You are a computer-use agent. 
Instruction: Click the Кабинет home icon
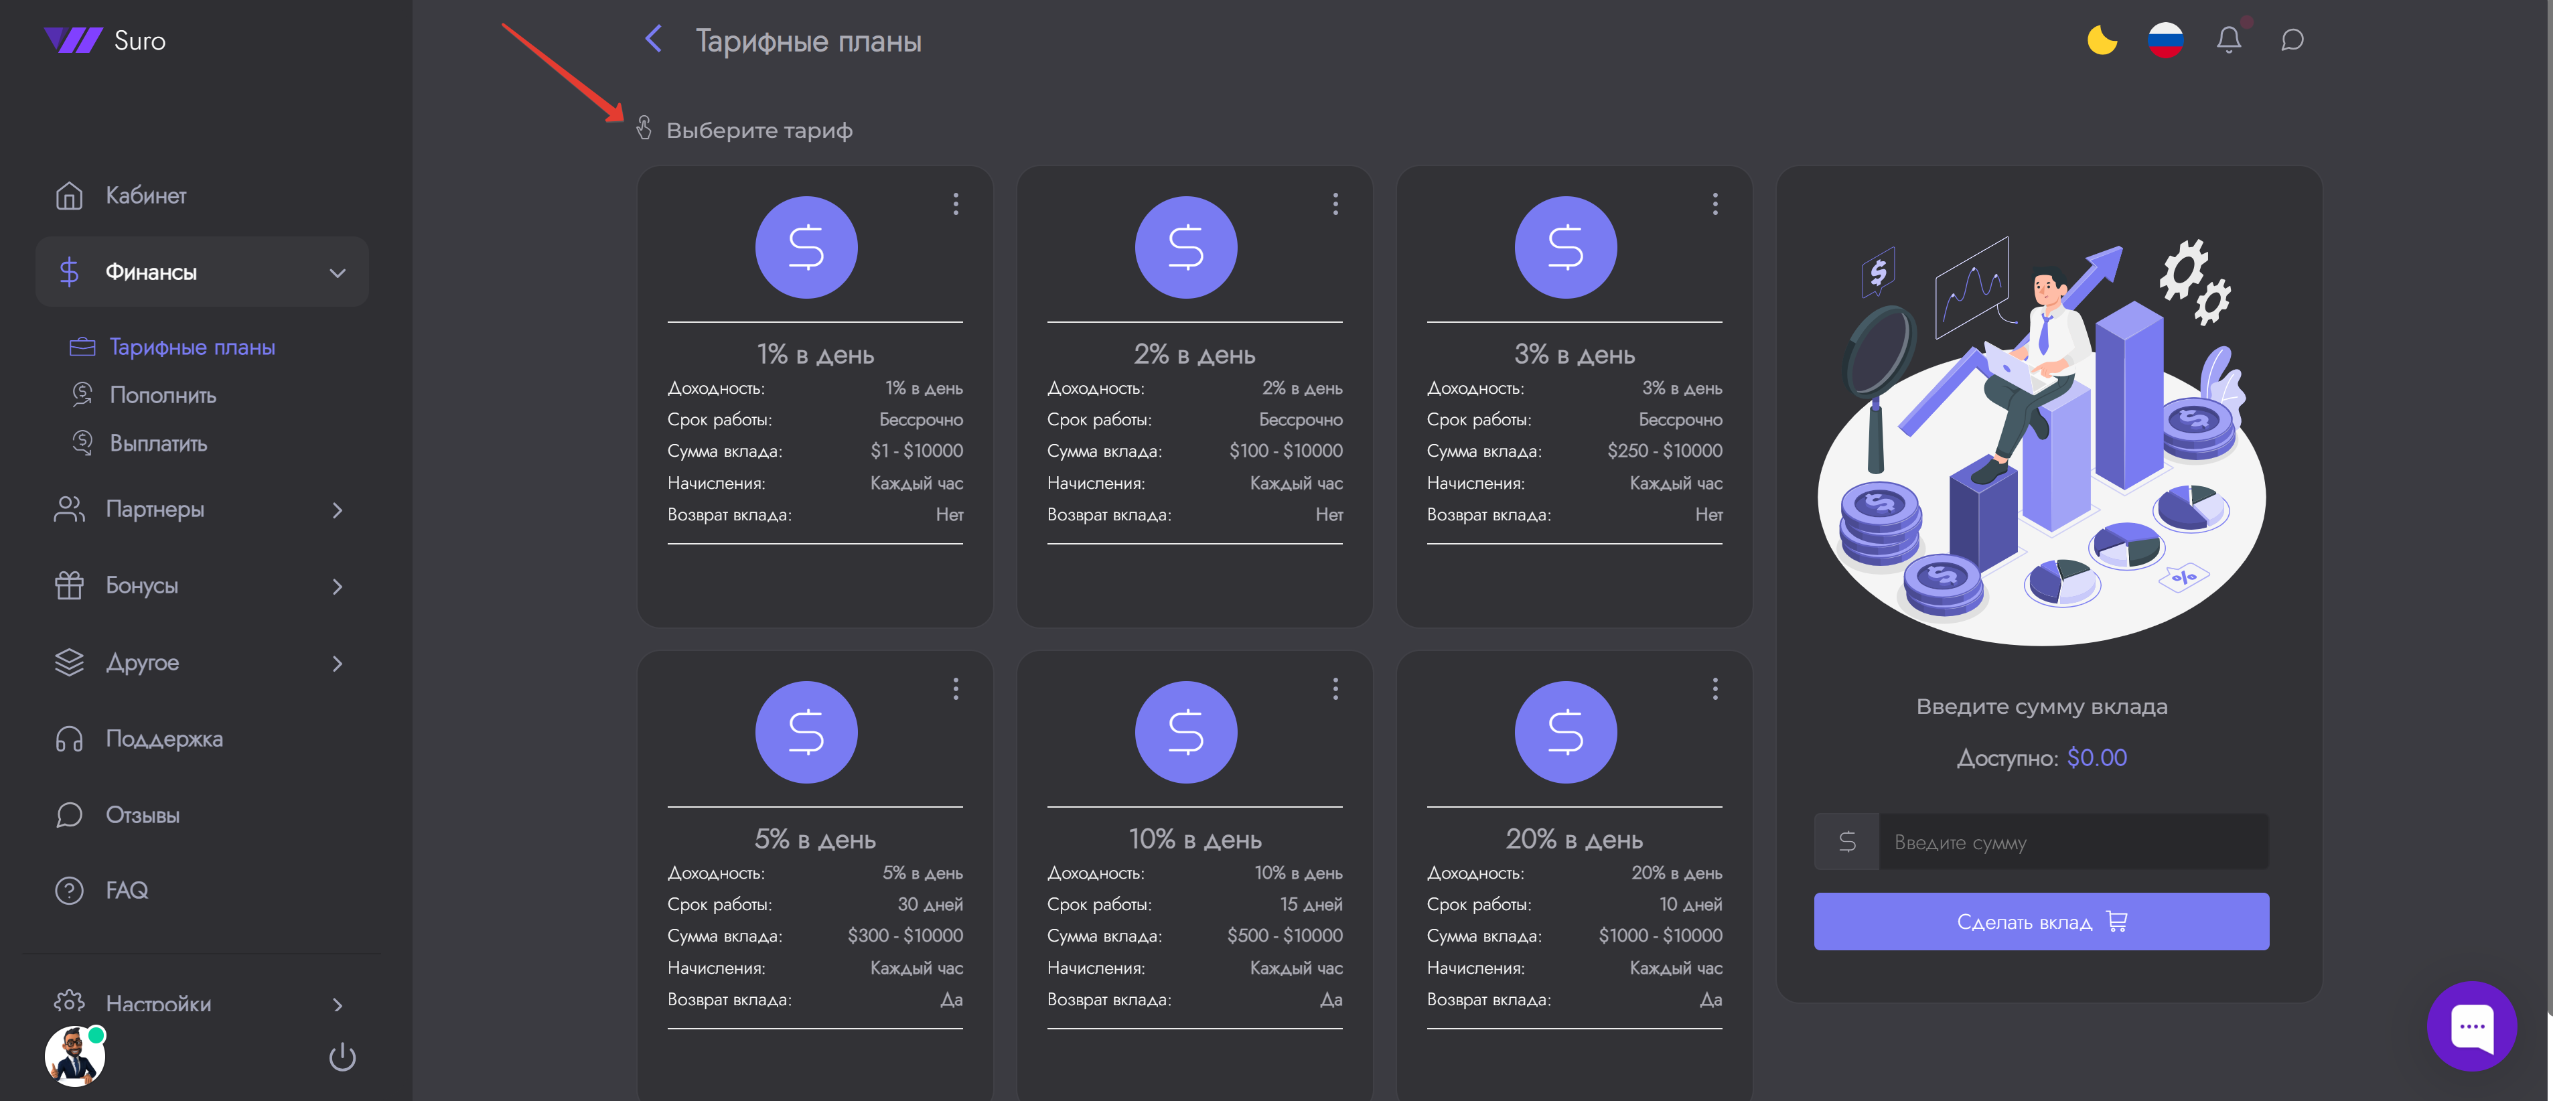68,196
